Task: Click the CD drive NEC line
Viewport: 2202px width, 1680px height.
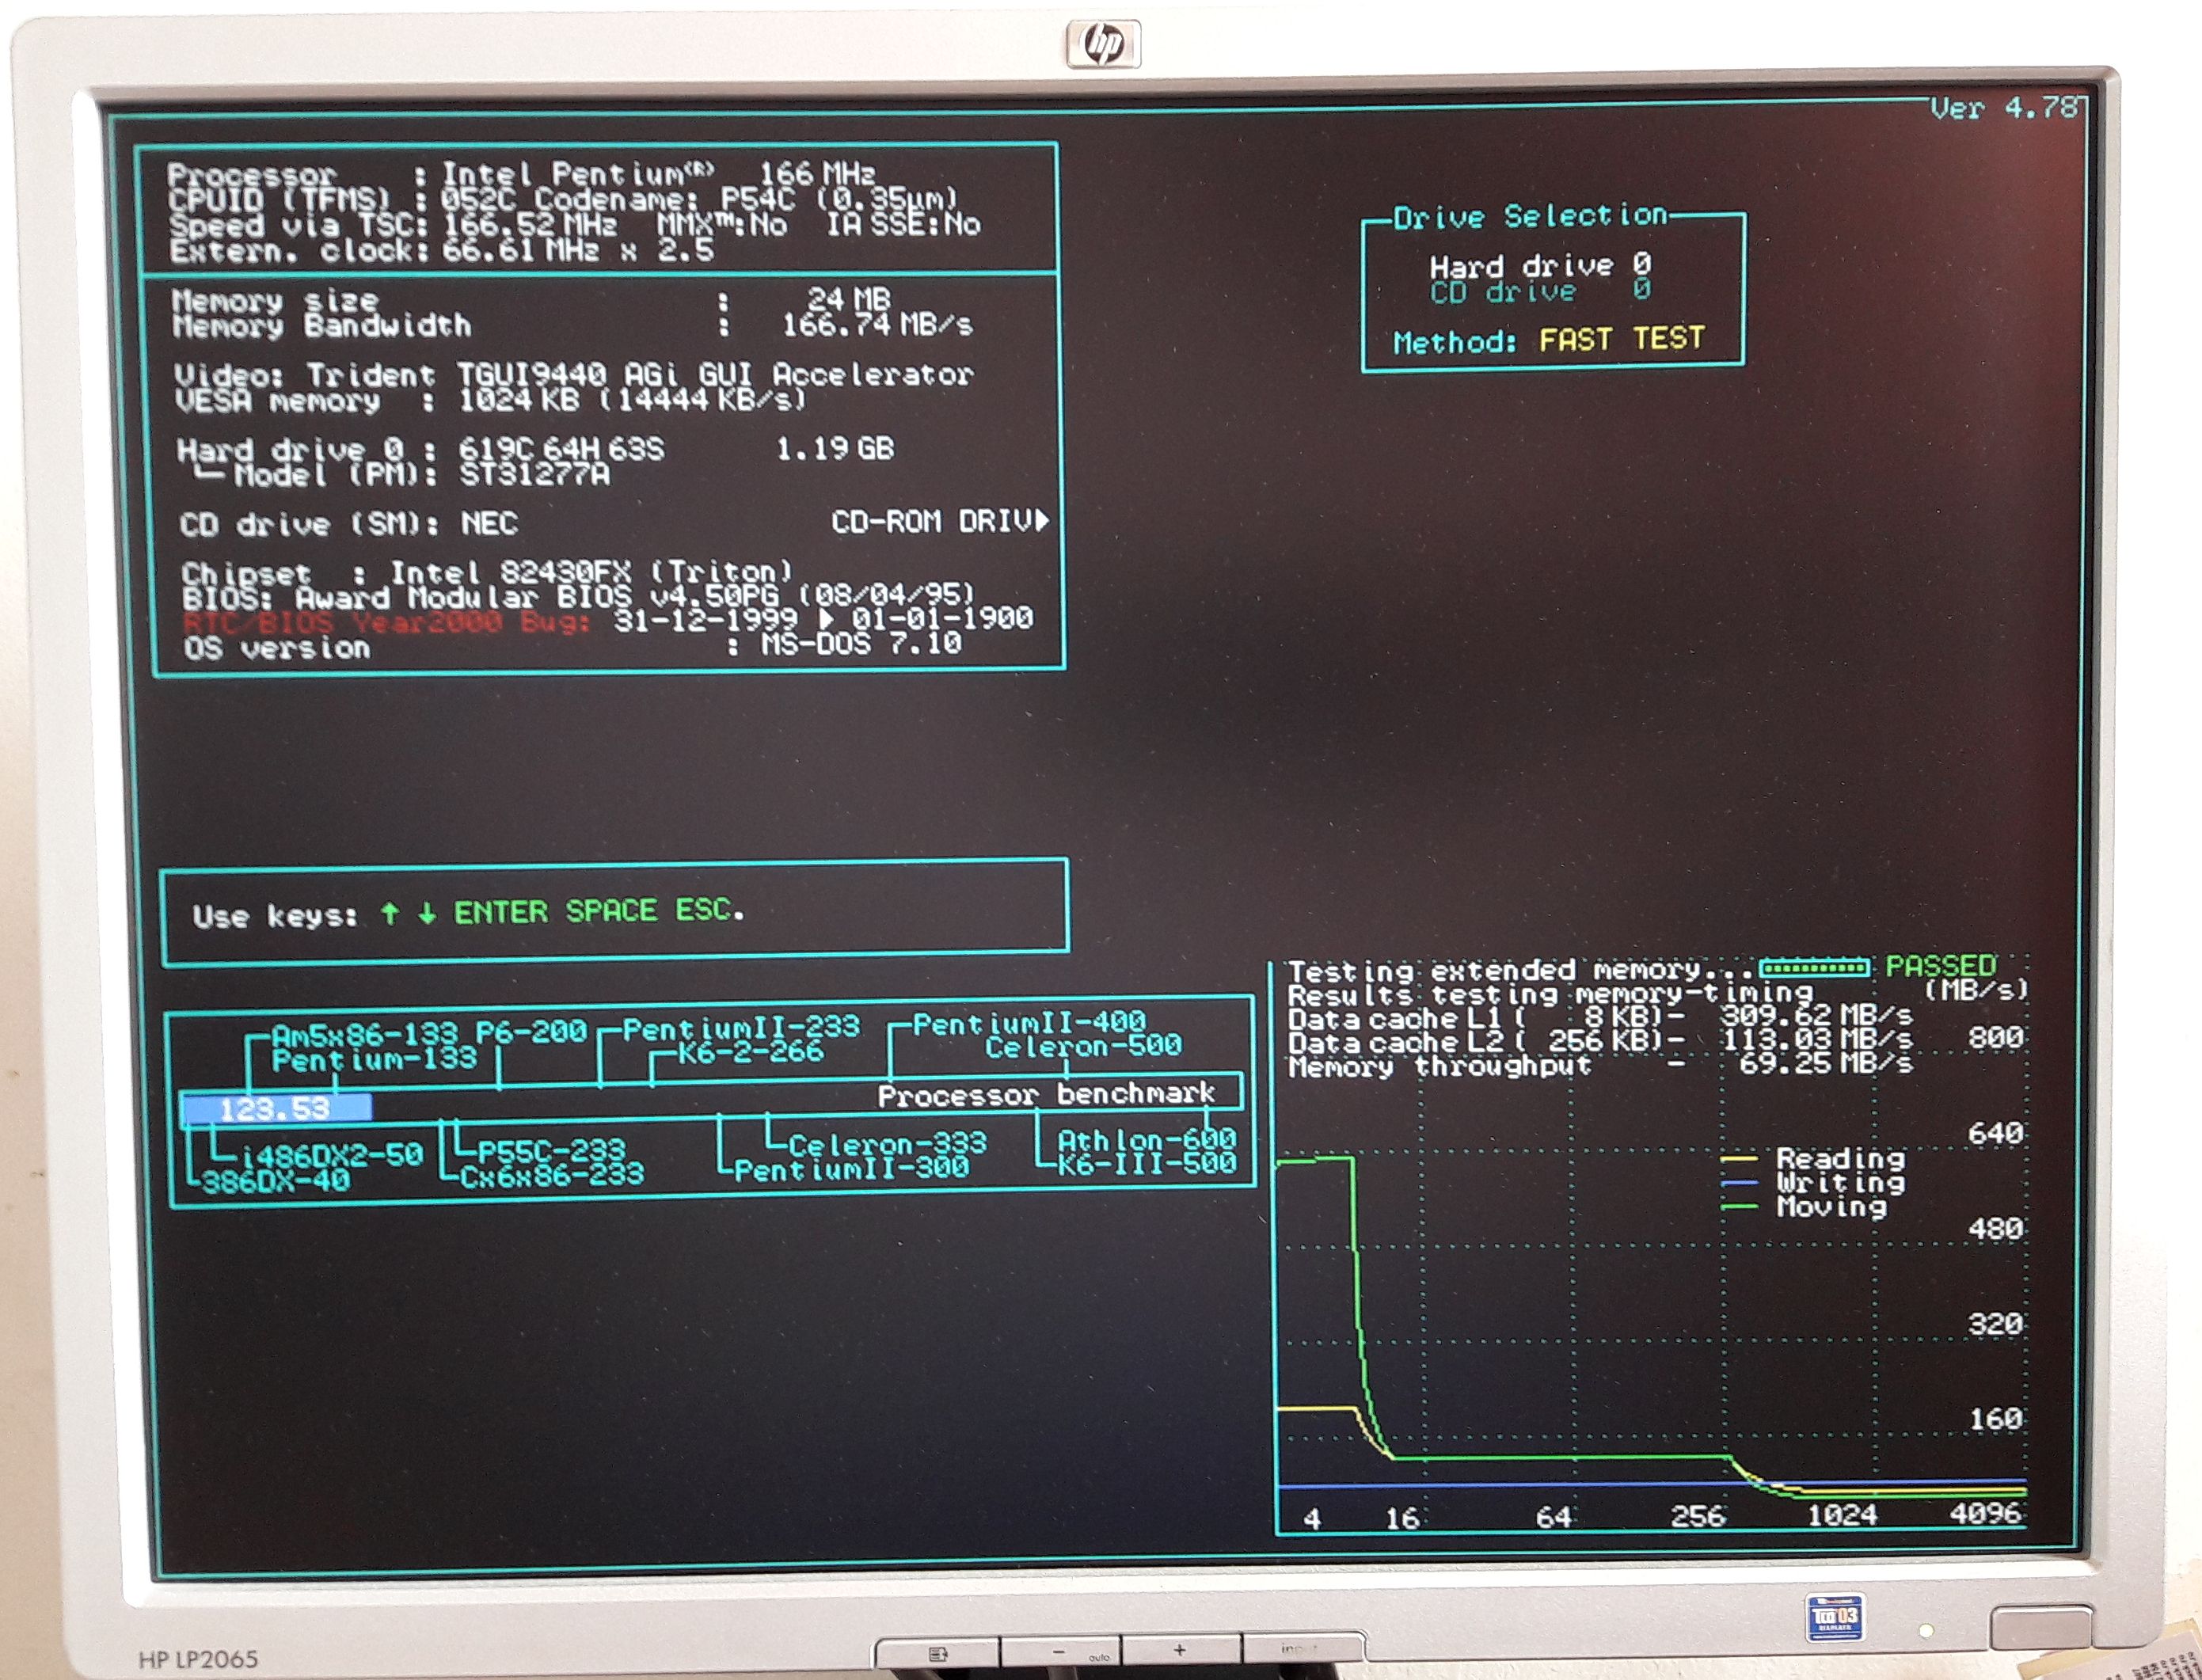Action: pyautogui.click(x=349, y=524)
